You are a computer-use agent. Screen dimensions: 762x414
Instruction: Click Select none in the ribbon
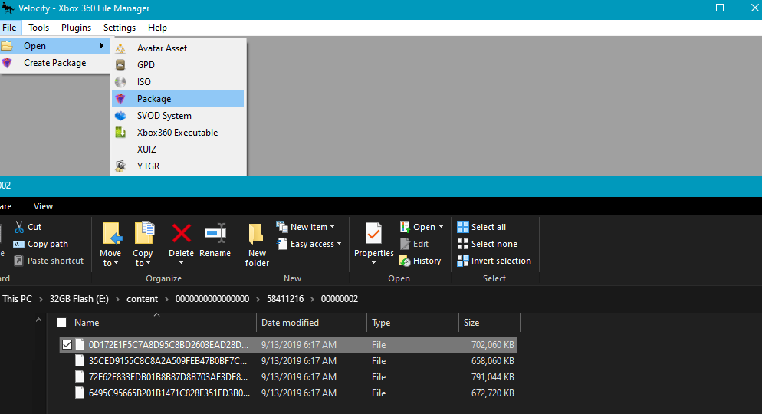point(488,244)
